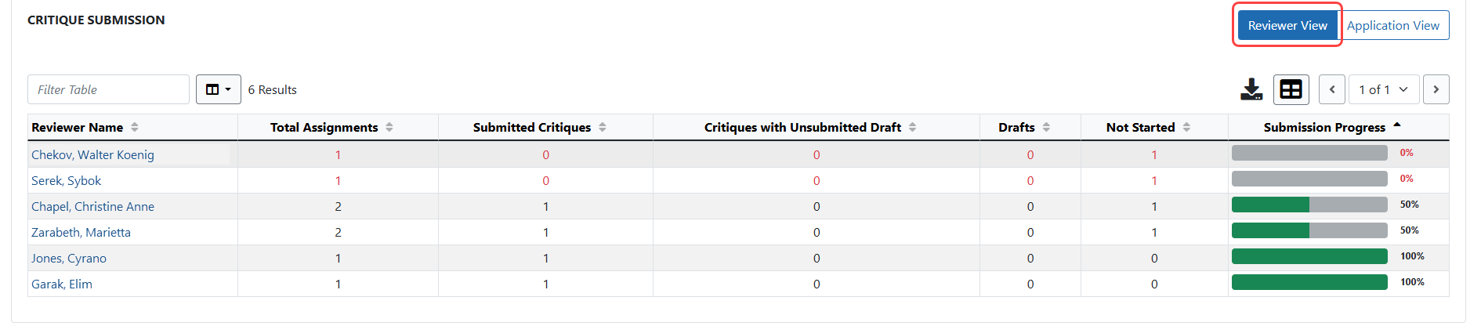Select Jones's Unsubmitted Draft value 0
1481x326 pixels.
pyautogui.click(x=817, y=258)
